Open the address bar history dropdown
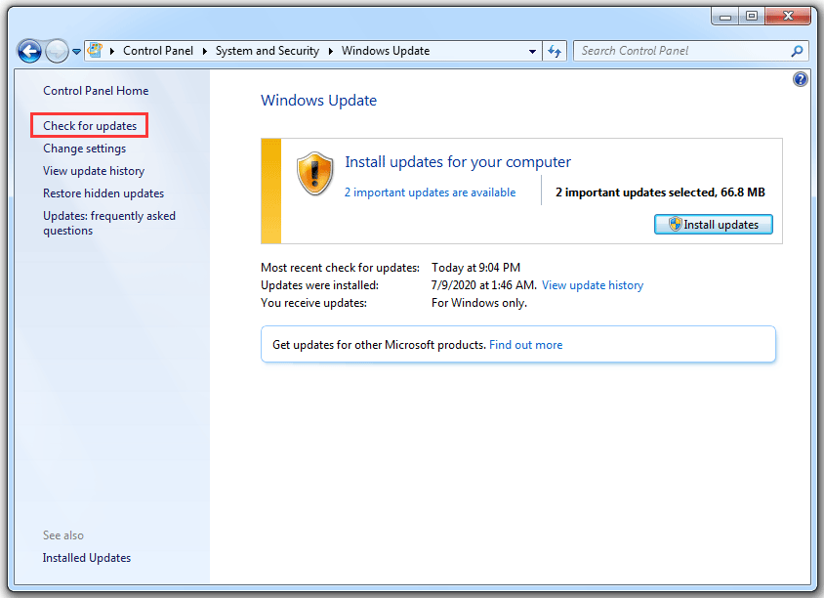This screenshot has width=824, height=598. 532,52
